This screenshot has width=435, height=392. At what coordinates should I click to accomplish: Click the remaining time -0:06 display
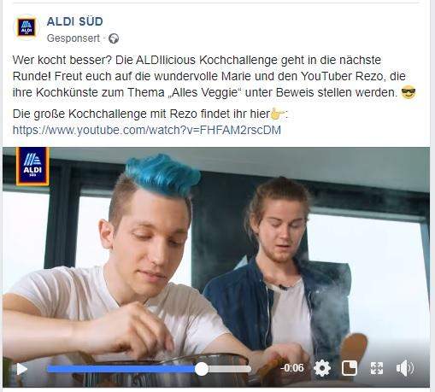pos(292,368)
